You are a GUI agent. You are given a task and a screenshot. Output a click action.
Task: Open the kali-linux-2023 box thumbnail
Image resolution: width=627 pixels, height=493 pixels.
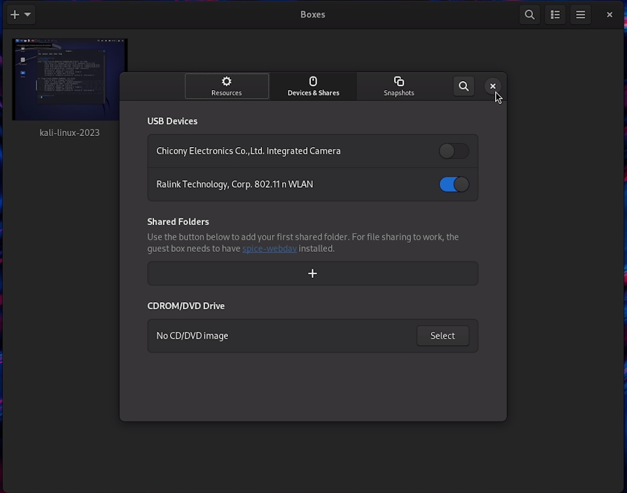tap(69, 79)
